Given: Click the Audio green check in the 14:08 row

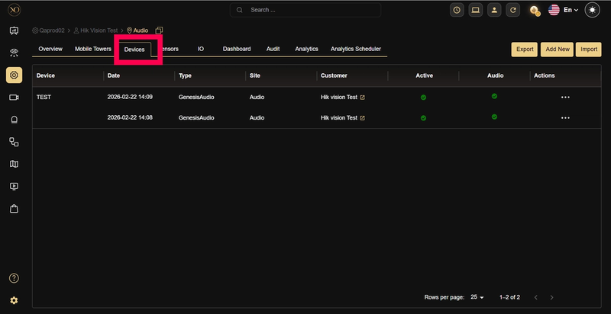Looking at the screenshot, I should (494, 117).
